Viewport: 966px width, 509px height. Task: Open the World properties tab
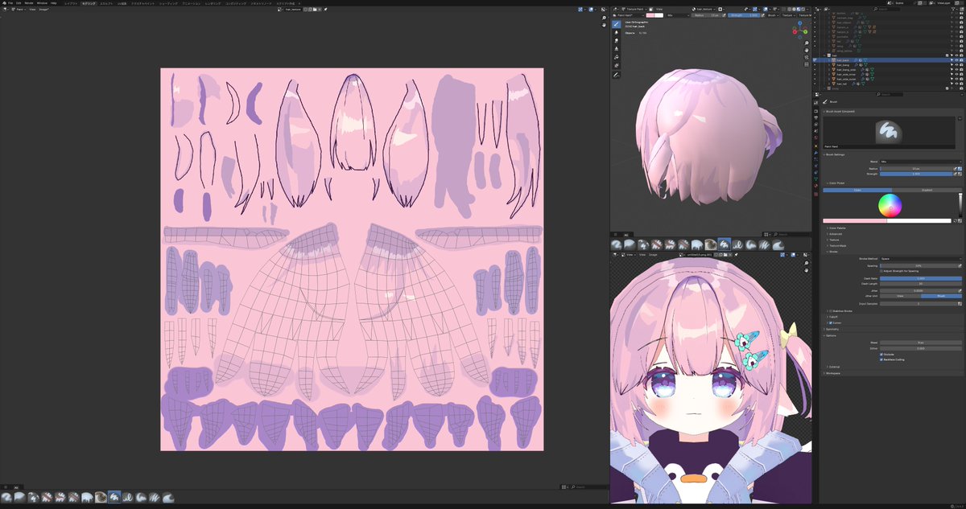tap(816, 138)
